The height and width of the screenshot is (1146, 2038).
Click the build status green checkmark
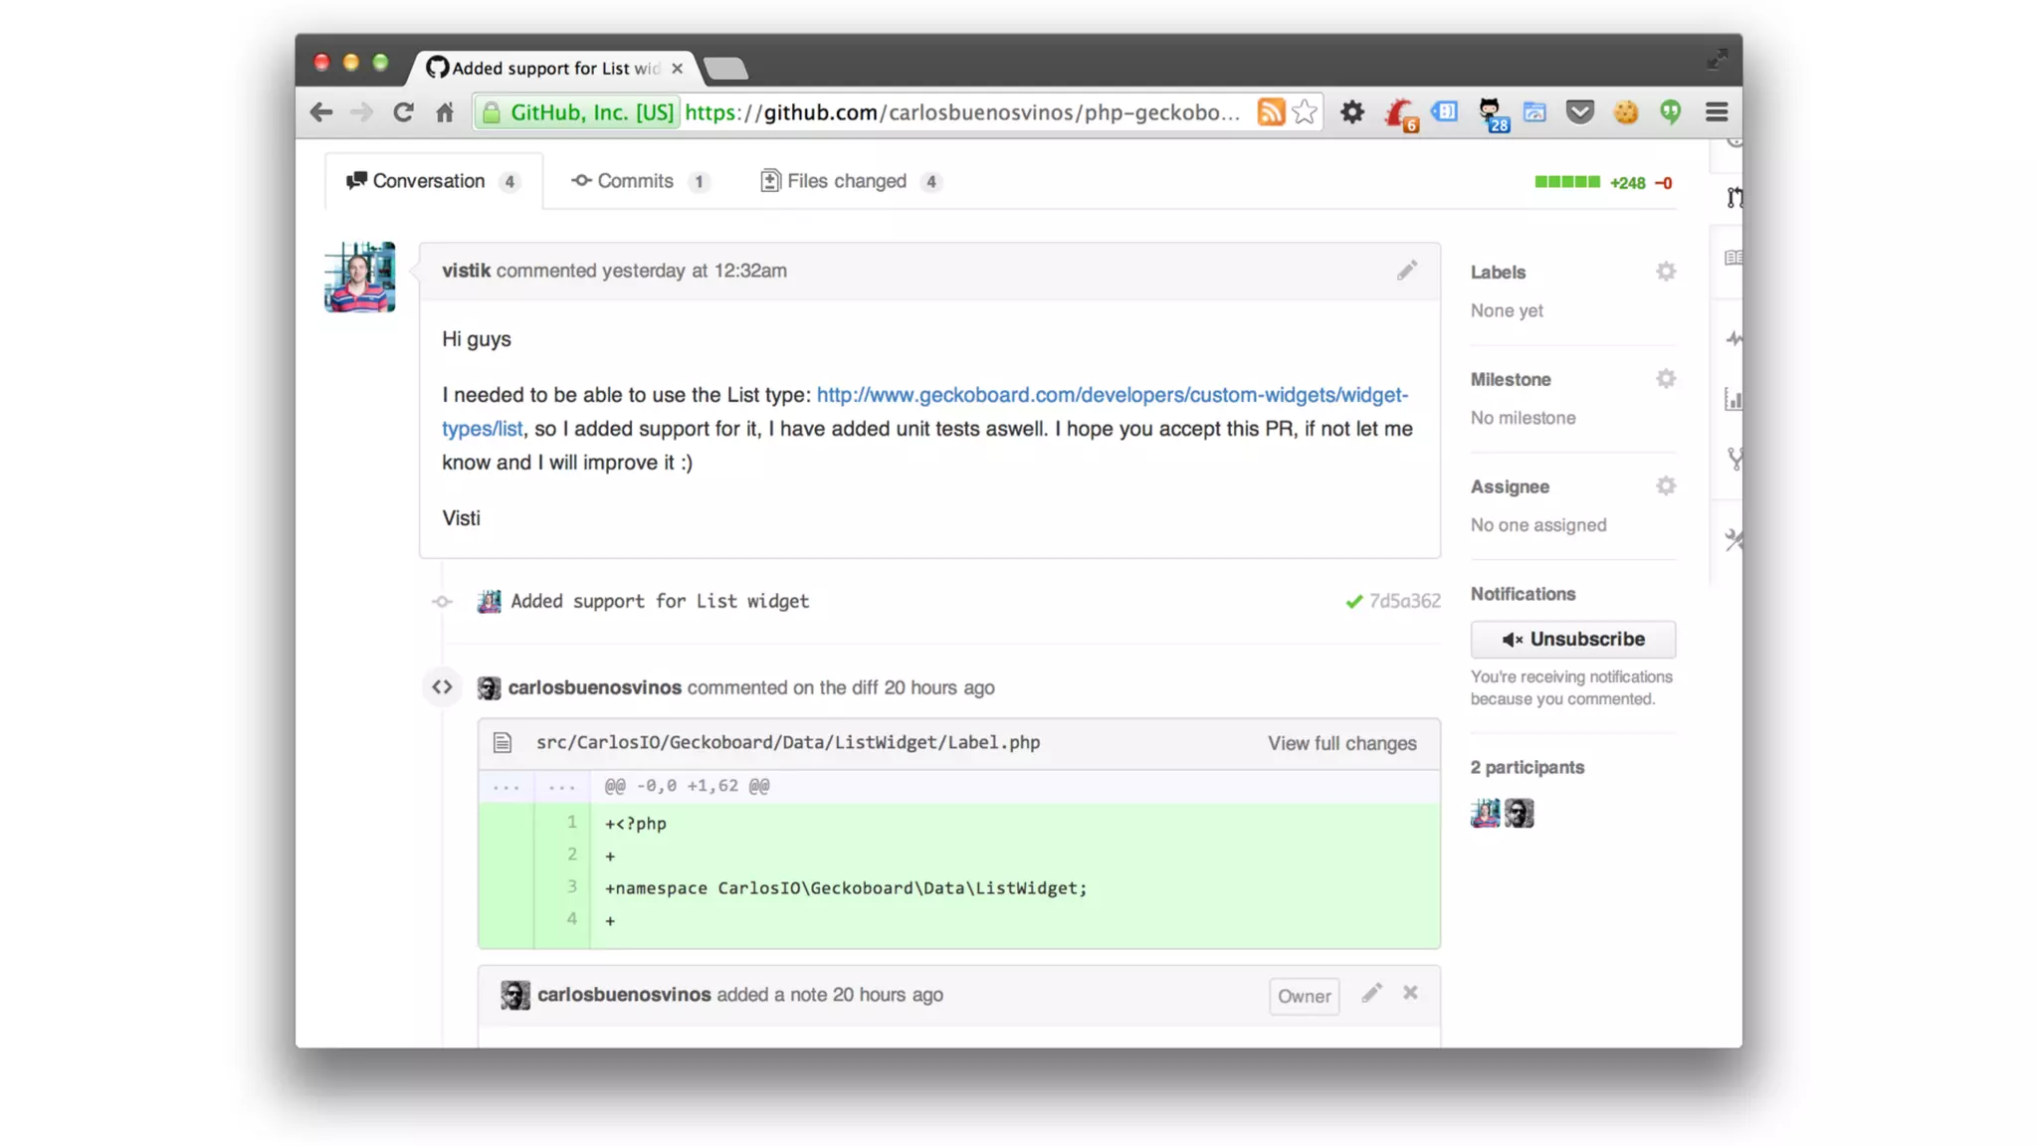click(x=1353, y=601)
